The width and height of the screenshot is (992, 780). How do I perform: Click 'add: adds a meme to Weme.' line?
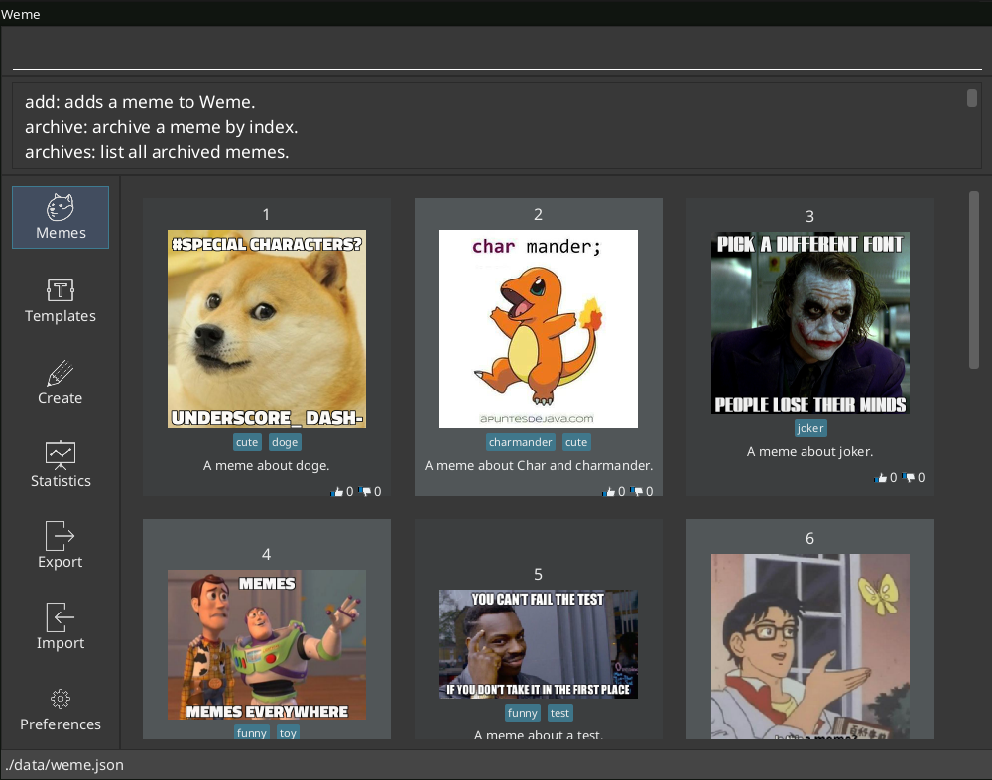pos(140,102)
